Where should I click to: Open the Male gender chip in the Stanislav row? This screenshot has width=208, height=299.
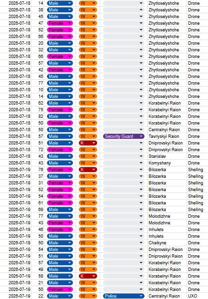point(60,156)
